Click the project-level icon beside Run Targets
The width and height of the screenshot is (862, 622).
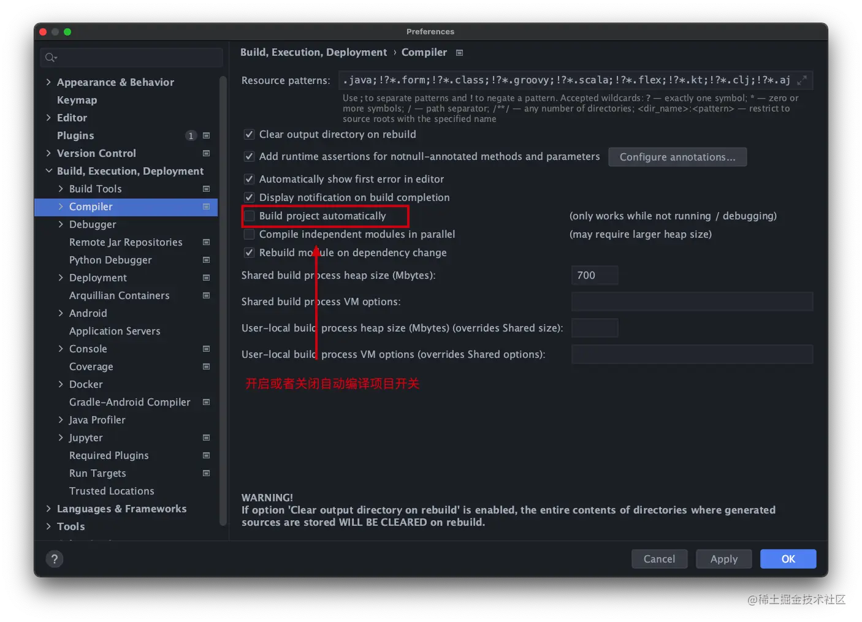(206, 473)
